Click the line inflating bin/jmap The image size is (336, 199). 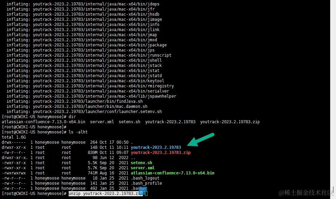click(x=82, y=35)
